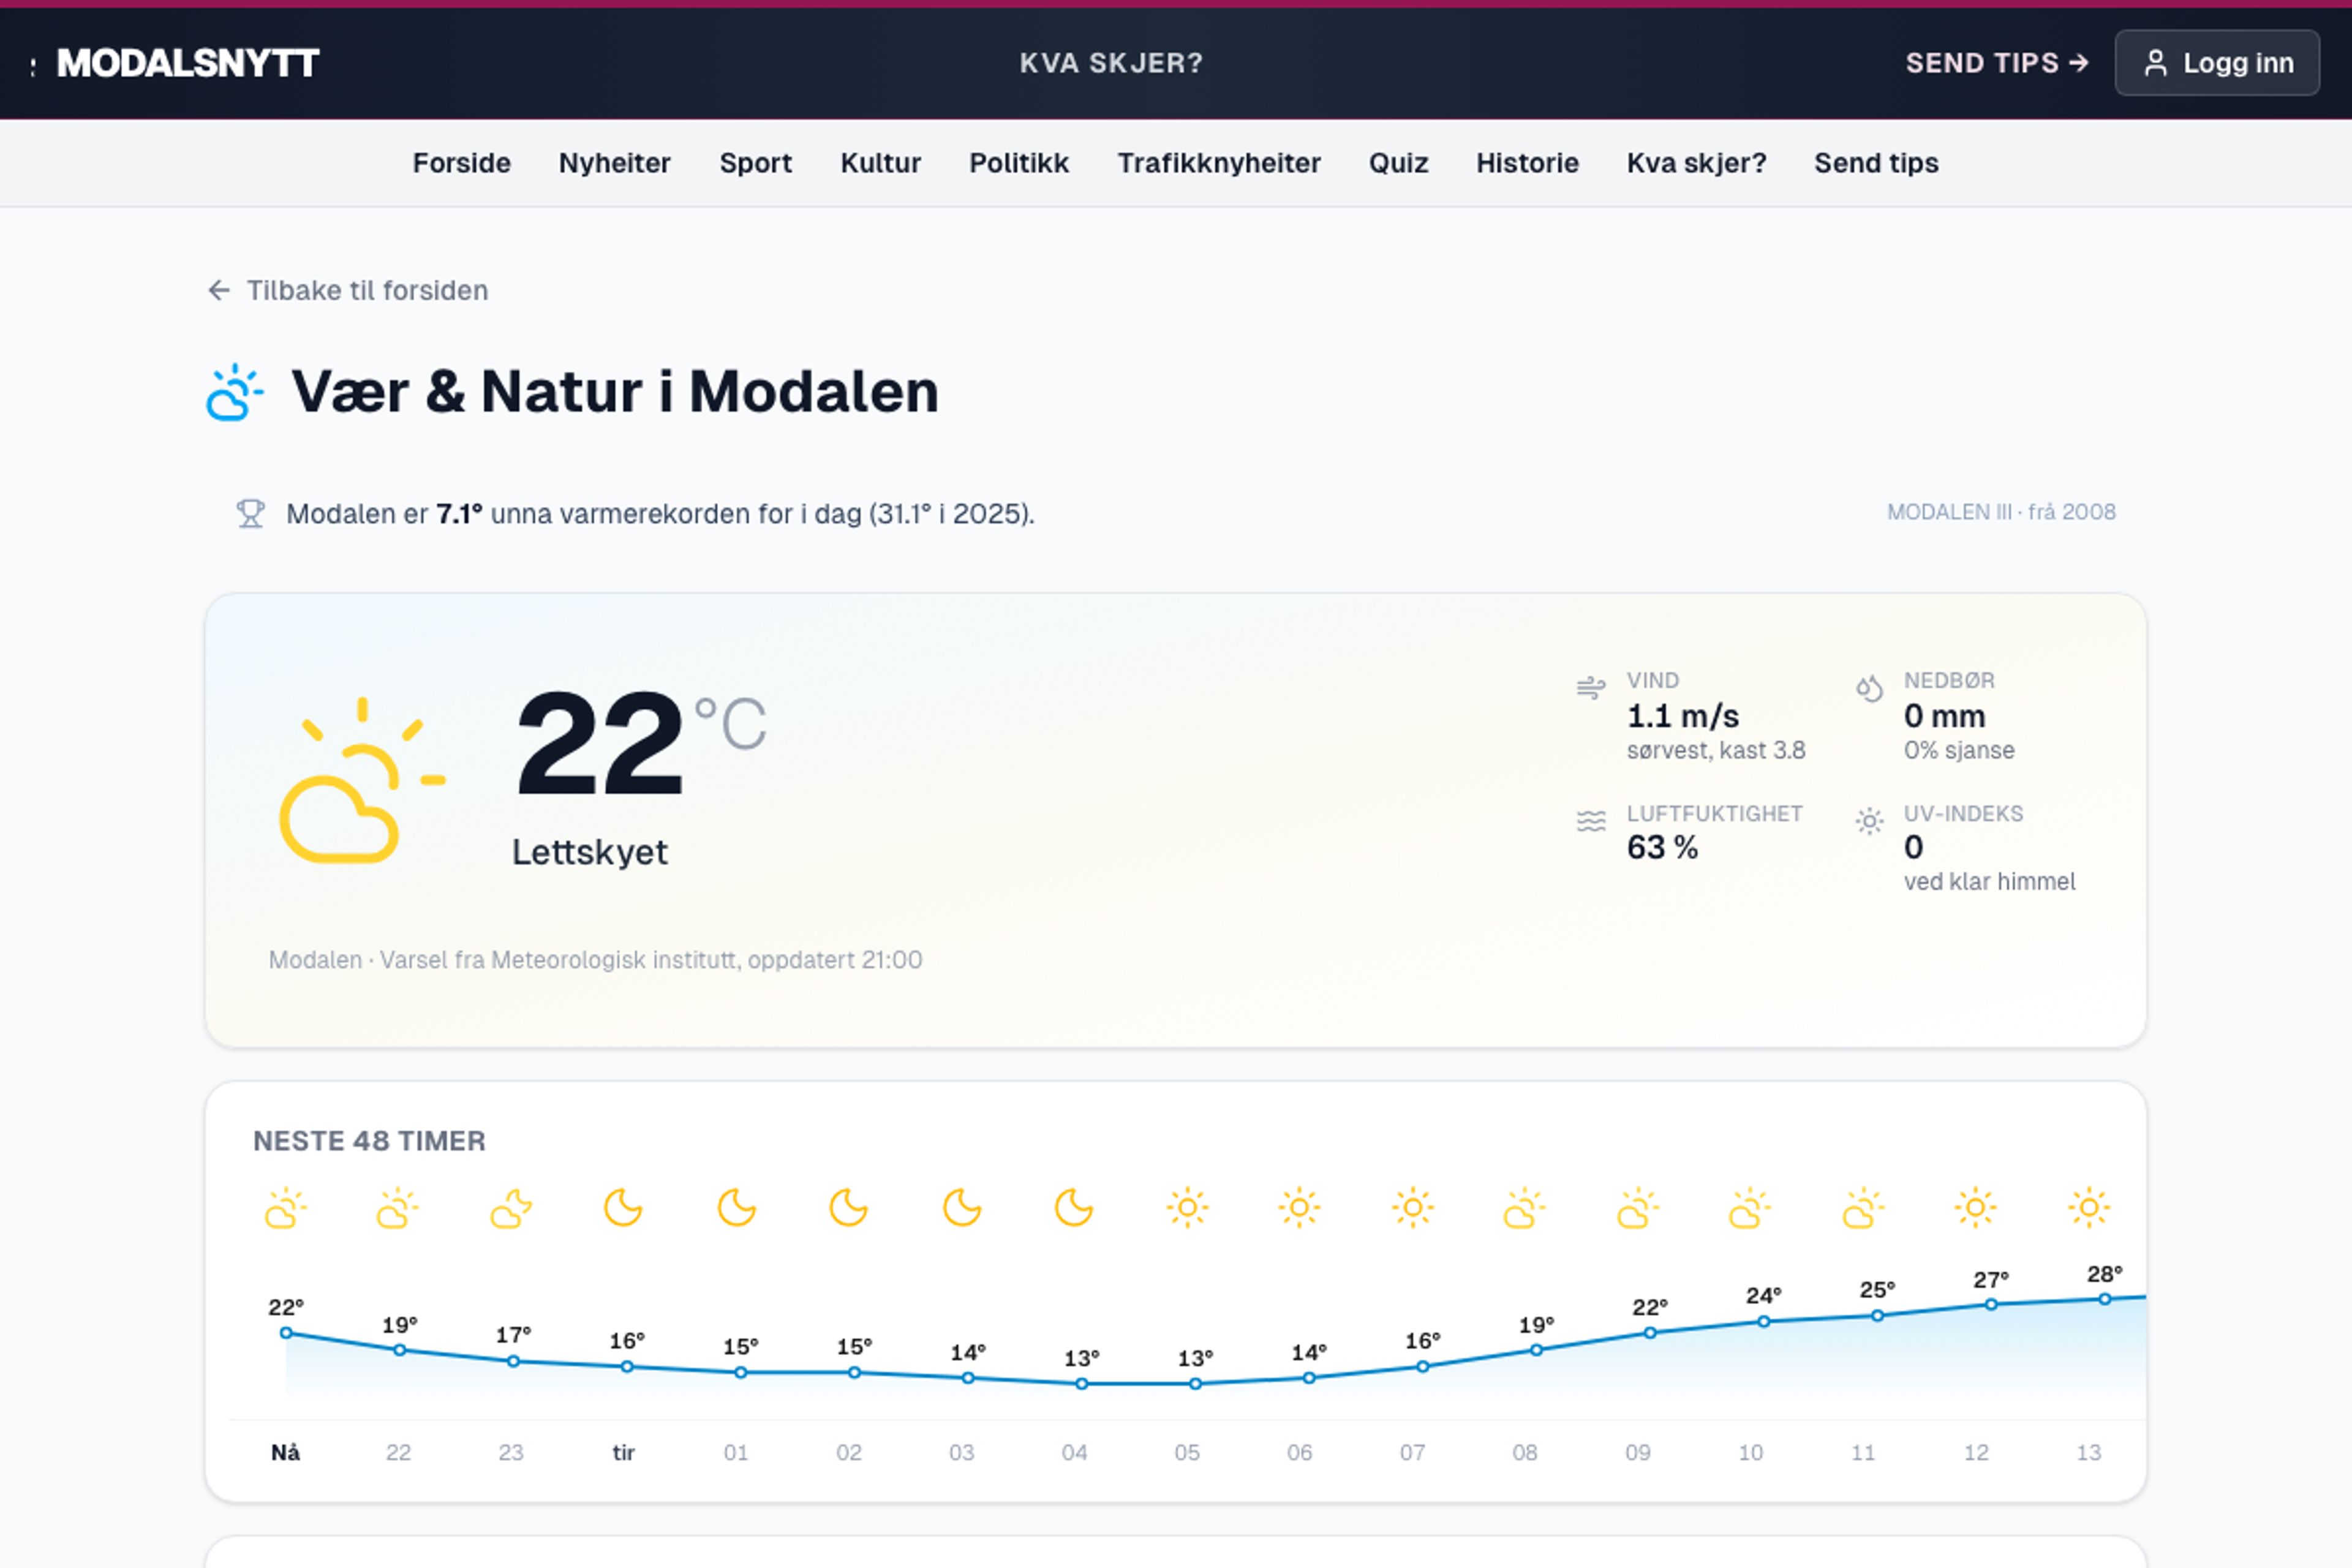Go to the Kultur section
The image size is (2352, 1568).
pyautogui.click(x=880, y=163)
